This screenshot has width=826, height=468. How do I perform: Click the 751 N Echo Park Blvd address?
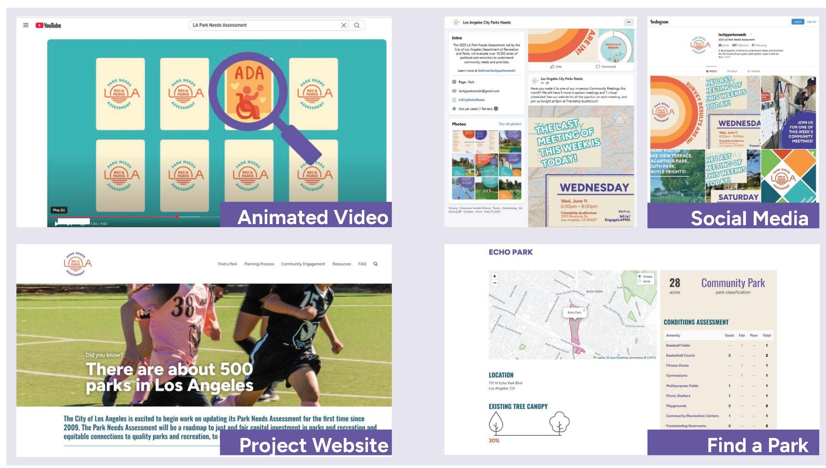pyautogui.click(x=505, y=383)
